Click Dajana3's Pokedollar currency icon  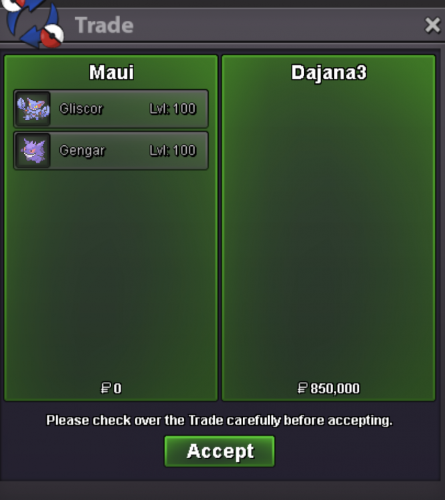pos(302,388)
